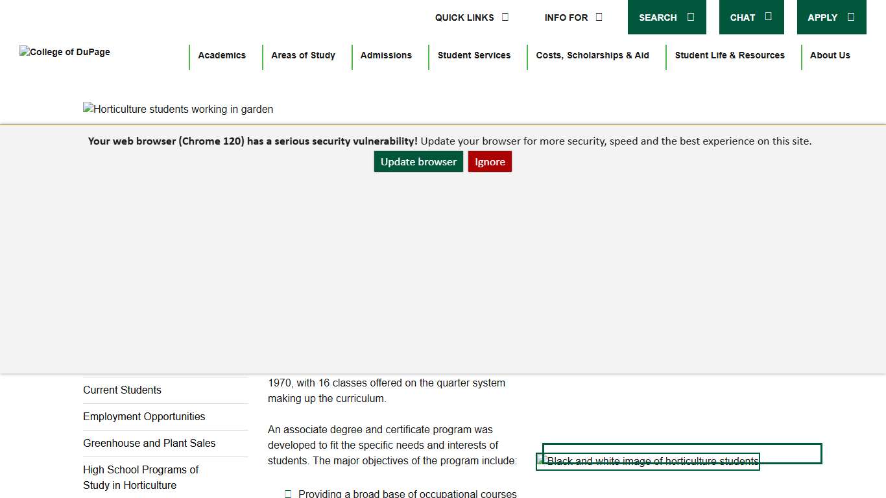The height and width of the screenshot is (498, 886).
Task: Open the QUICK LINKS dropdown
Action: tap(472, 18)
